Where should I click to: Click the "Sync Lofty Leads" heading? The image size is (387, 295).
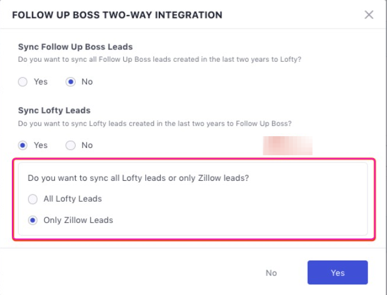click(54, 111)
